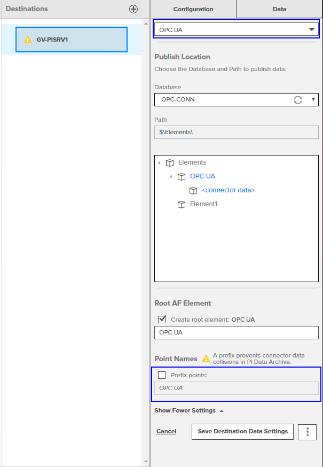Collapse the OPC UA tree node
Image resolution: width=323 pixels, height=467 pixels.
171,176
